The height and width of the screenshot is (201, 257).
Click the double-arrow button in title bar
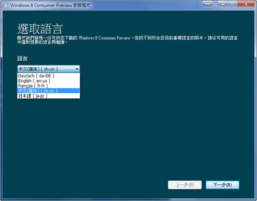(x=207, y=4)
